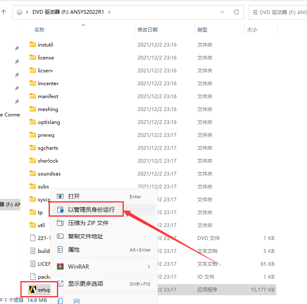
Task: Select the sherlock folder icon
Action: pyautogui.click(x=33, y=161)
